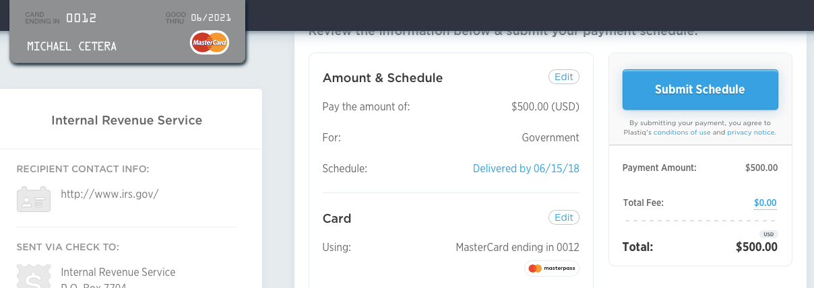The image size is (814, 288).
Task: Click the $0.00 total fee link
Action: coord(765,203)
